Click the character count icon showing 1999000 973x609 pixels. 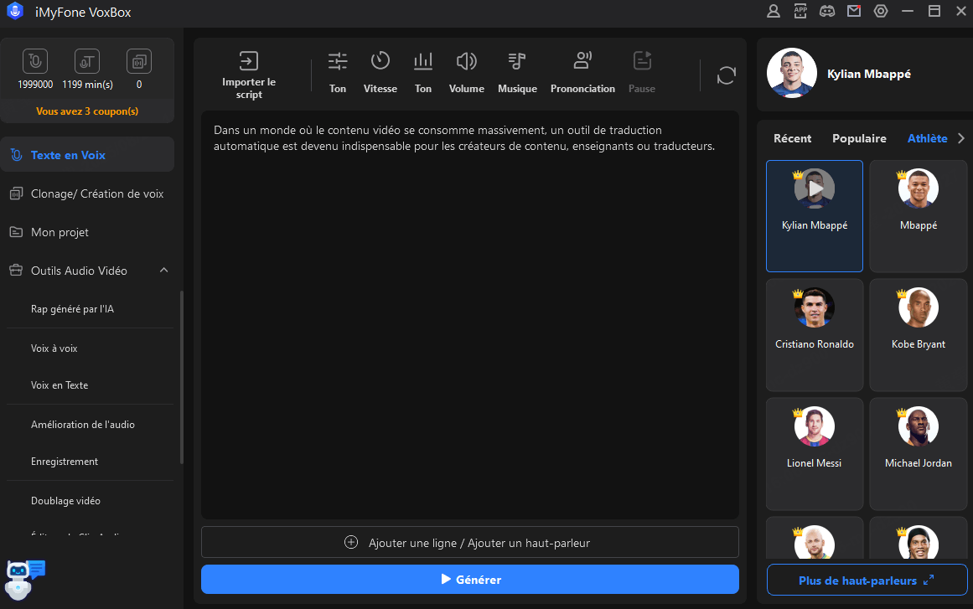coord(35,61)
